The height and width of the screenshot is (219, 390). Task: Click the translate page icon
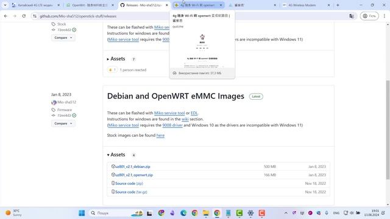[x=352, y=16]
